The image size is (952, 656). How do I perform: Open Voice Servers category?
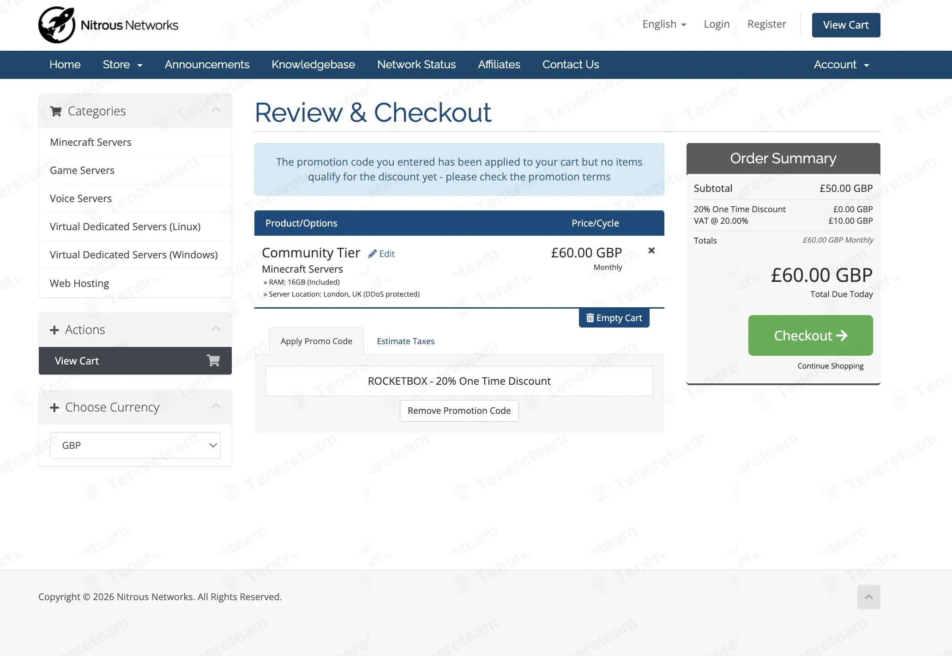[135, 198]
